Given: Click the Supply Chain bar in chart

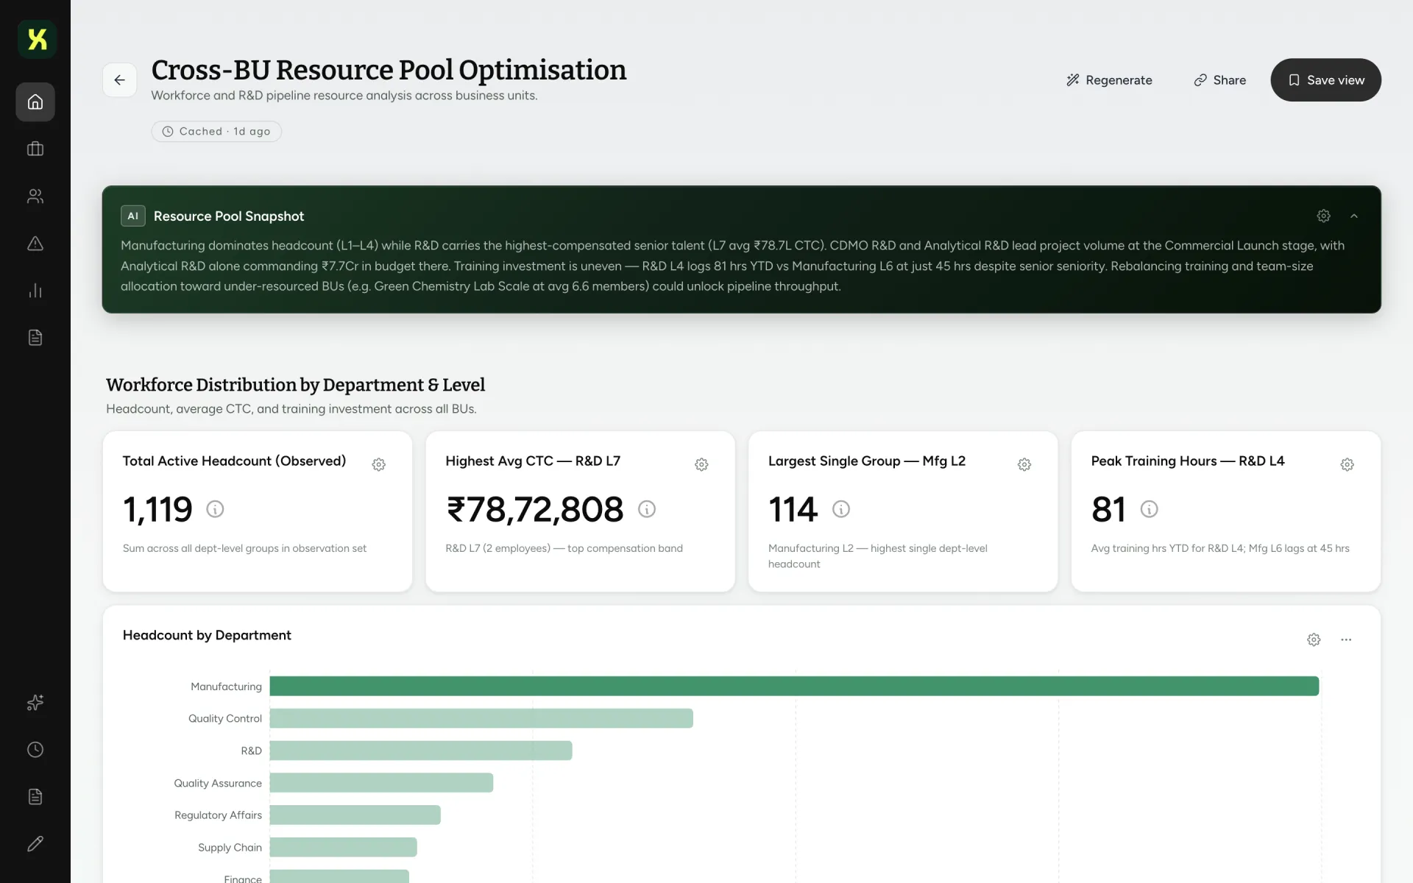Looking at the screenshot, I should coord(344,848).
